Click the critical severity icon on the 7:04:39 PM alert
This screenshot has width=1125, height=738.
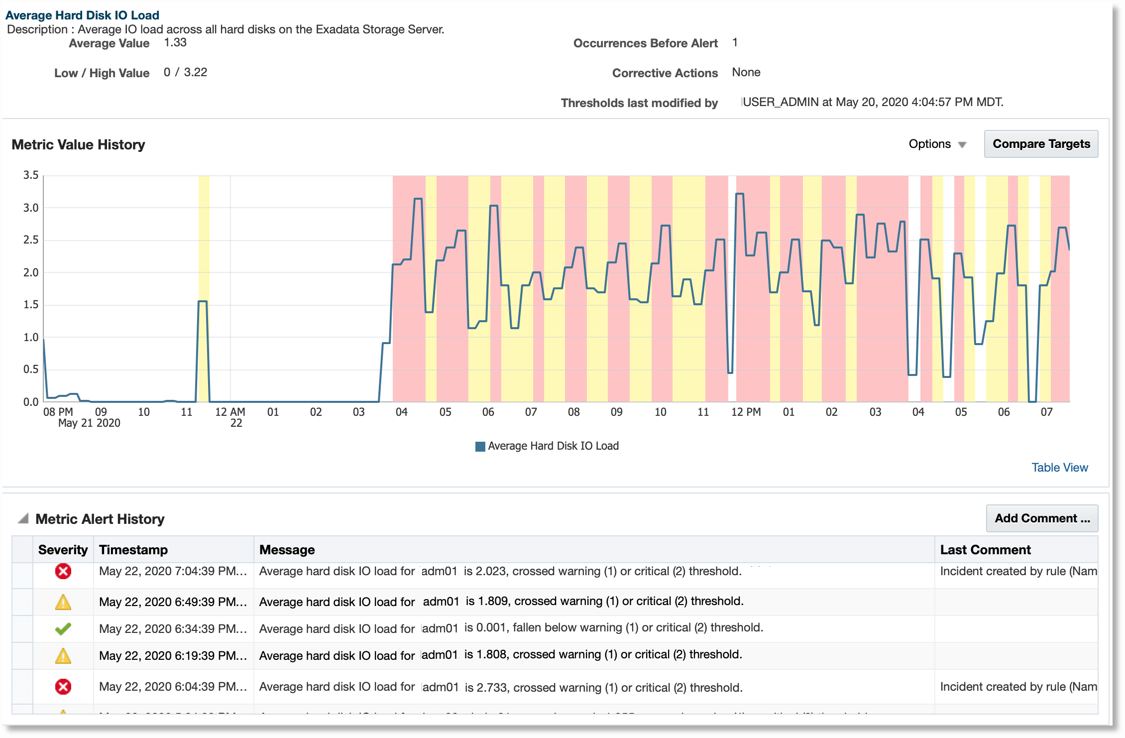pos(63,573)
